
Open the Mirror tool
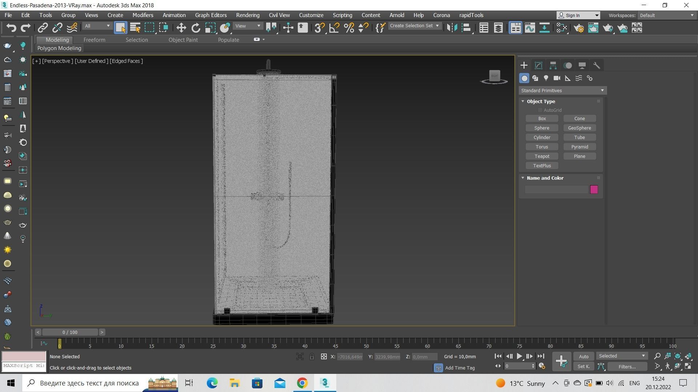click(452, 28)
